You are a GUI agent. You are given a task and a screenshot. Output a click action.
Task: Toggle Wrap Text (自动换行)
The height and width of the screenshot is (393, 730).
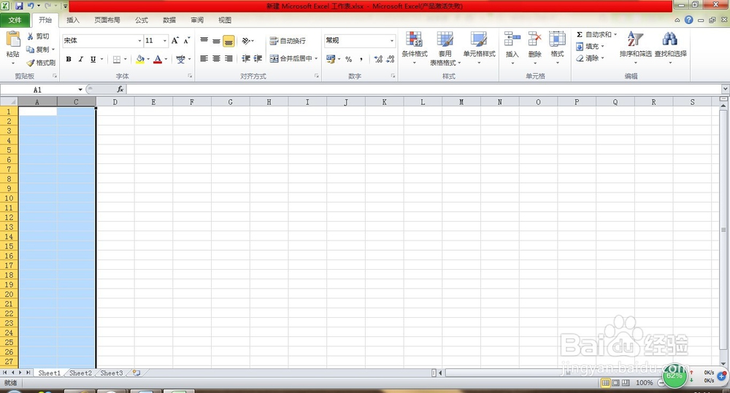288,41
